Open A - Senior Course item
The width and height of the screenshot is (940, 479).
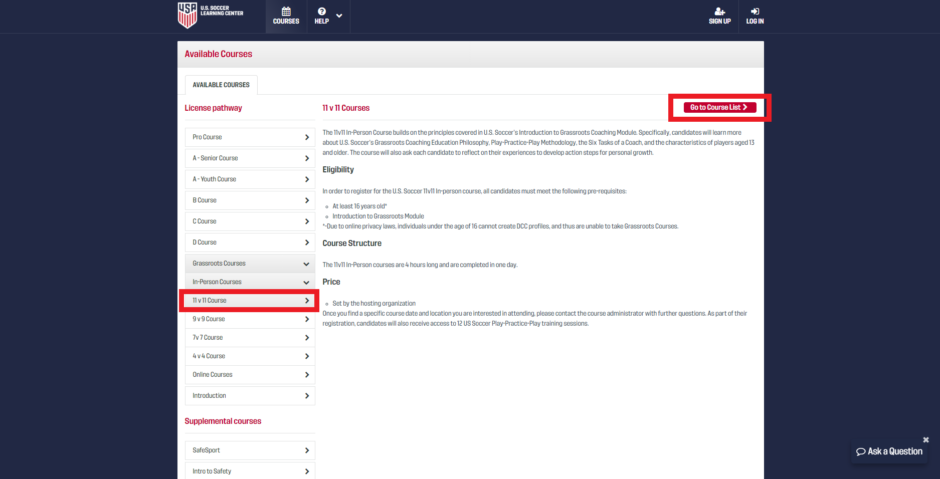pos(250,158)
